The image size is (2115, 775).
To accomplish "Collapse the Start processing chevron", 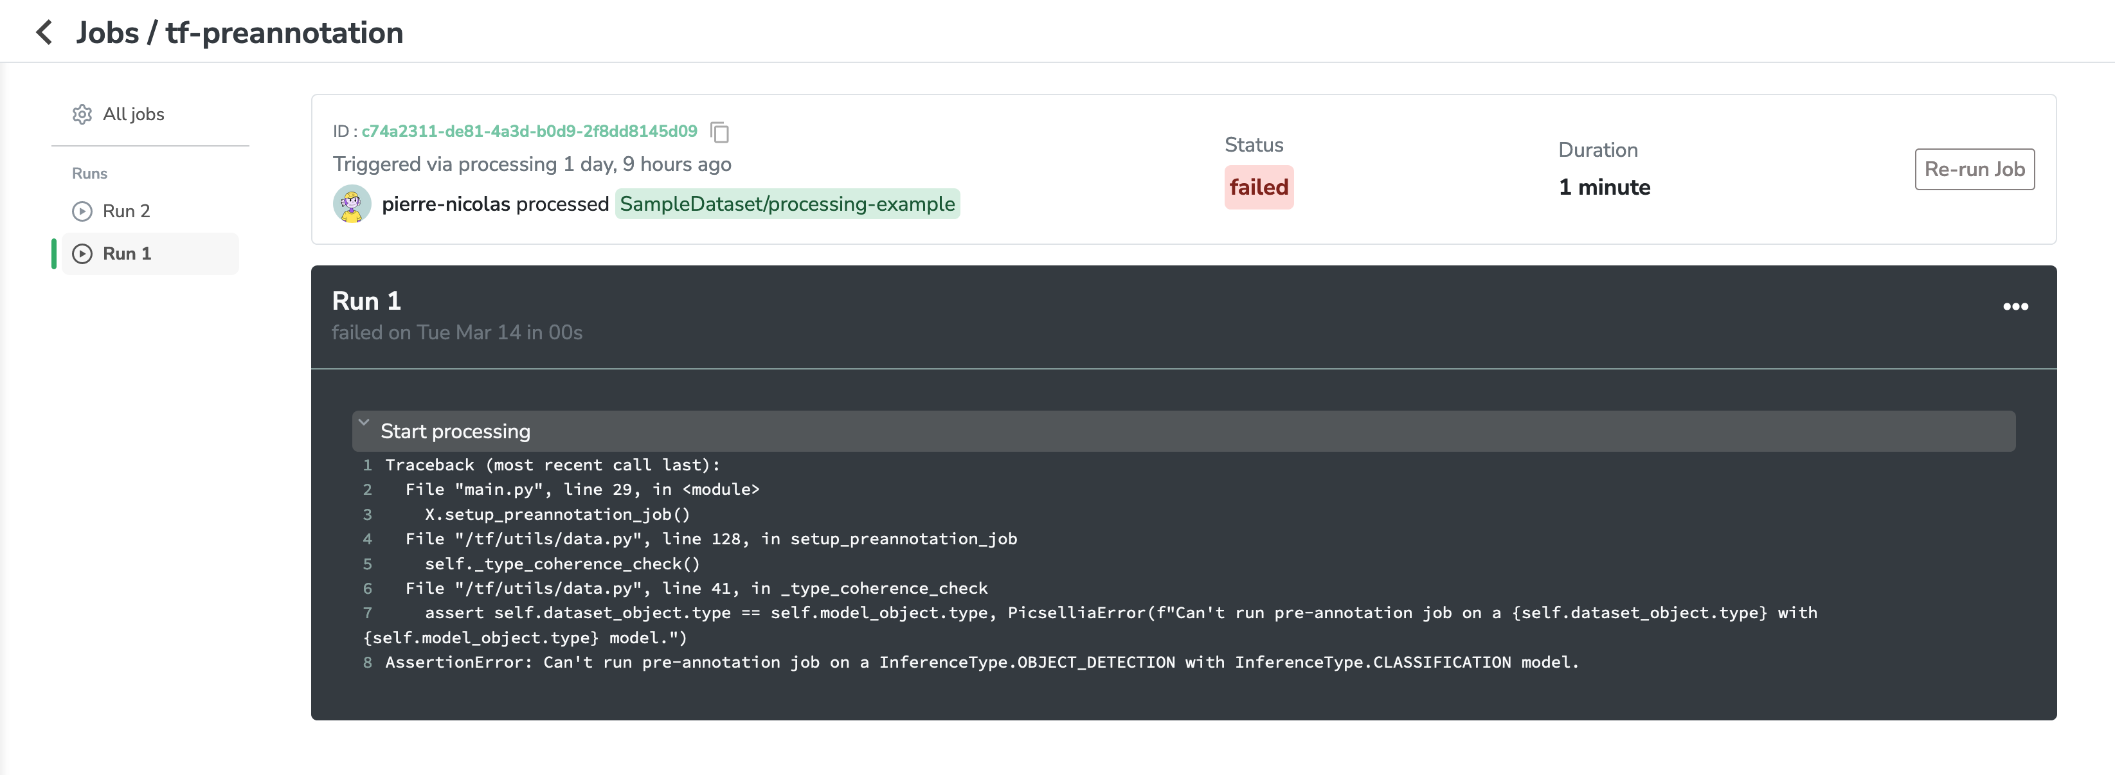I will (x=364, y=423).
